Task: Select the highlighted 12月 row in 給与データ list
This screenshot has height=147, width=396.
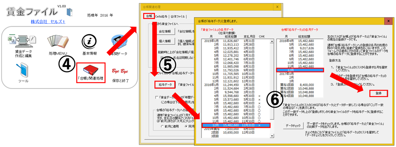Action: [x=300, y=70]
